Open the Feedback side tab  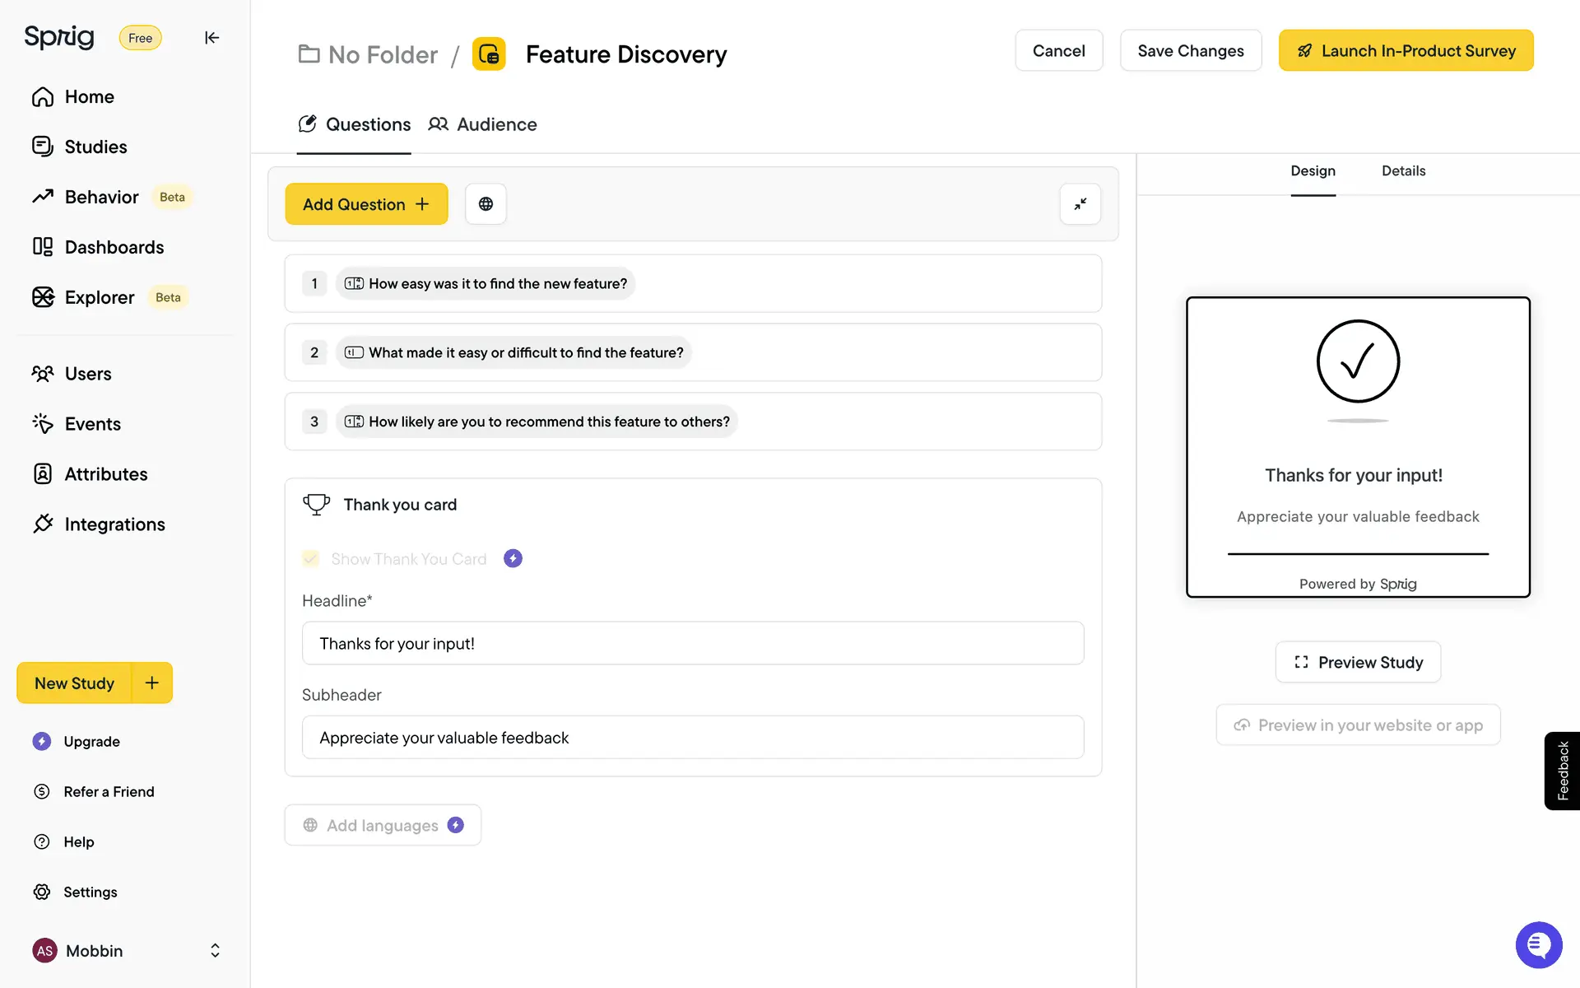tap(1562, 771)
